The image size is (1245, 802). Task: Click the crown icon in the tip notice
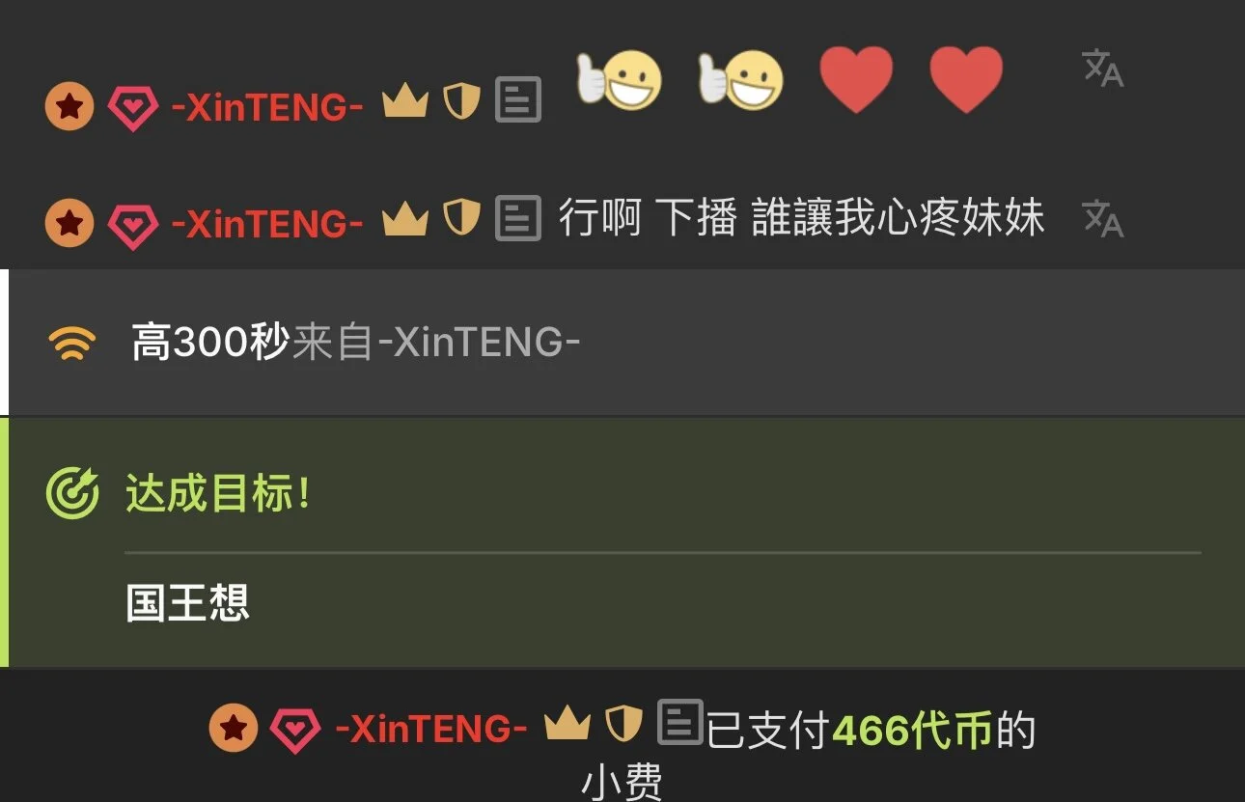(x=567, y=724)
